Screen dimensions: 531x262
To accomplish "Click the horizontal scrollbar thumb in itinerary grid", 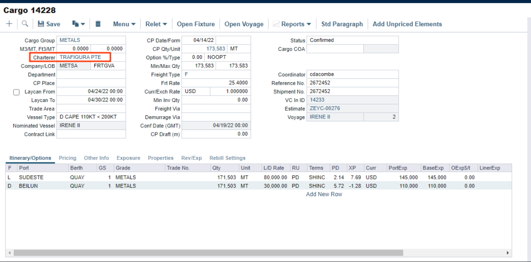I will (207, 253).
